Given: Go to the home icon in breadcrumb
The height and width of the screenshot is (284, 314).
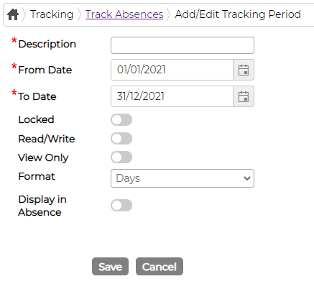Looking at the screenshot, I should [x=13, y=14].
